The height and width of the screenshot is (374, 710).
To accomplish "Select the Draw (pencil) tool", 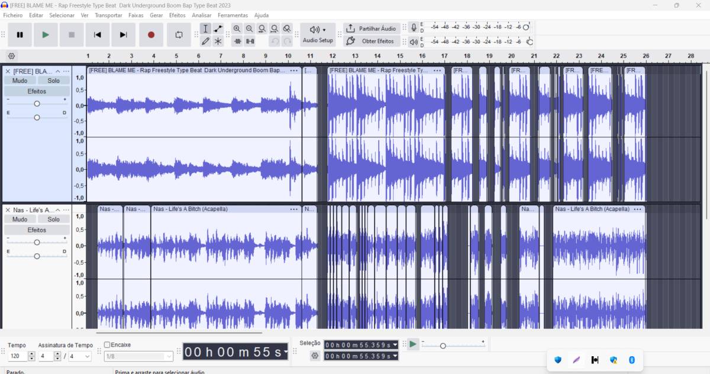I will pos(205,41).
